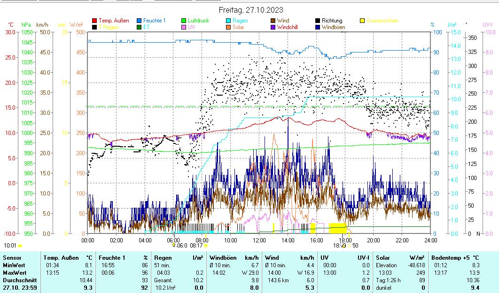Select the green Luftdruck legend square
Viewport: 499px width, 293px height.
[184, 21]
